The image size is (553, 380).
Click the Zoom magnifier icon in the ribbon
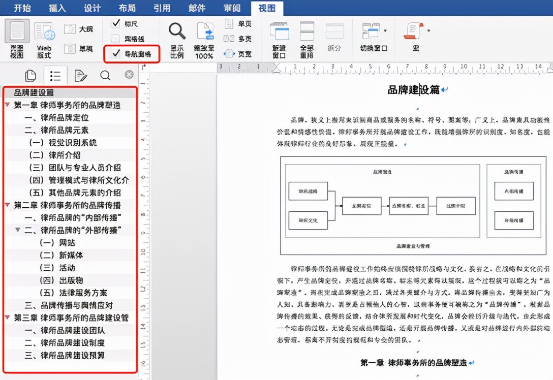pyautogui.click(x=176, y=31)
